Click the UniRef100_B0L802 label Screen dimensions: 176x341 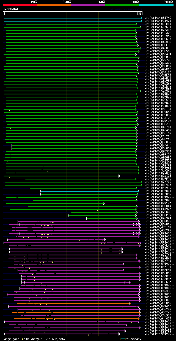click(x=158, y=148)
